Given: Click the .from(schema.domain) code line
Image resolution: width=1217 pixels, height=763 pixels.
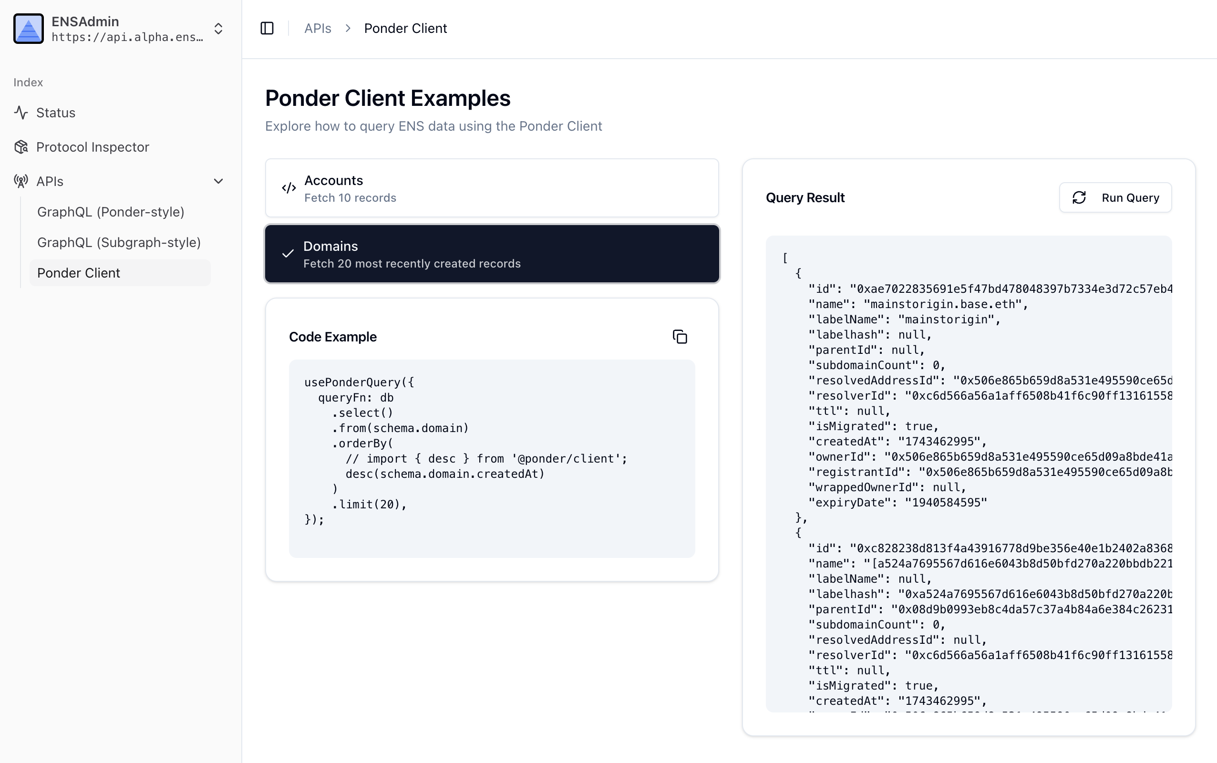Looking at the screenshot, I should [x=400, y=428].
